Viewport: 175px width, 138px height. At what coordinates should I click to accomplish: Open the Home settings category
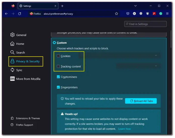click(x=17, y=44)
